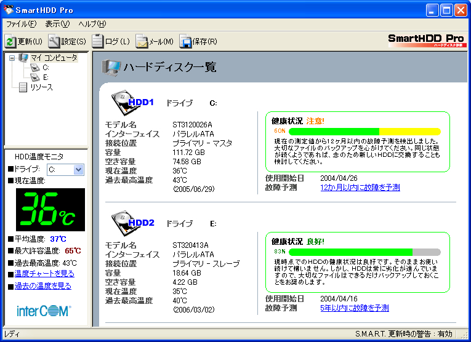Click the 保存(R) save floppy icon

click(x=185, y=41)
